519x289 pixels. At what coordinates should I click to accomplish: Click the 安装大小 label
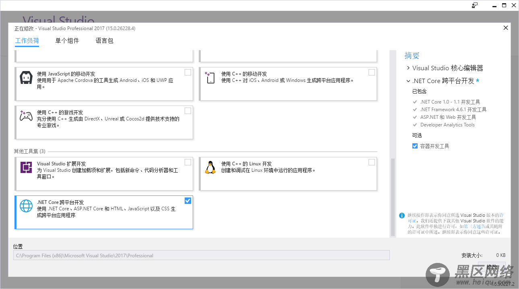pos(472,255)
